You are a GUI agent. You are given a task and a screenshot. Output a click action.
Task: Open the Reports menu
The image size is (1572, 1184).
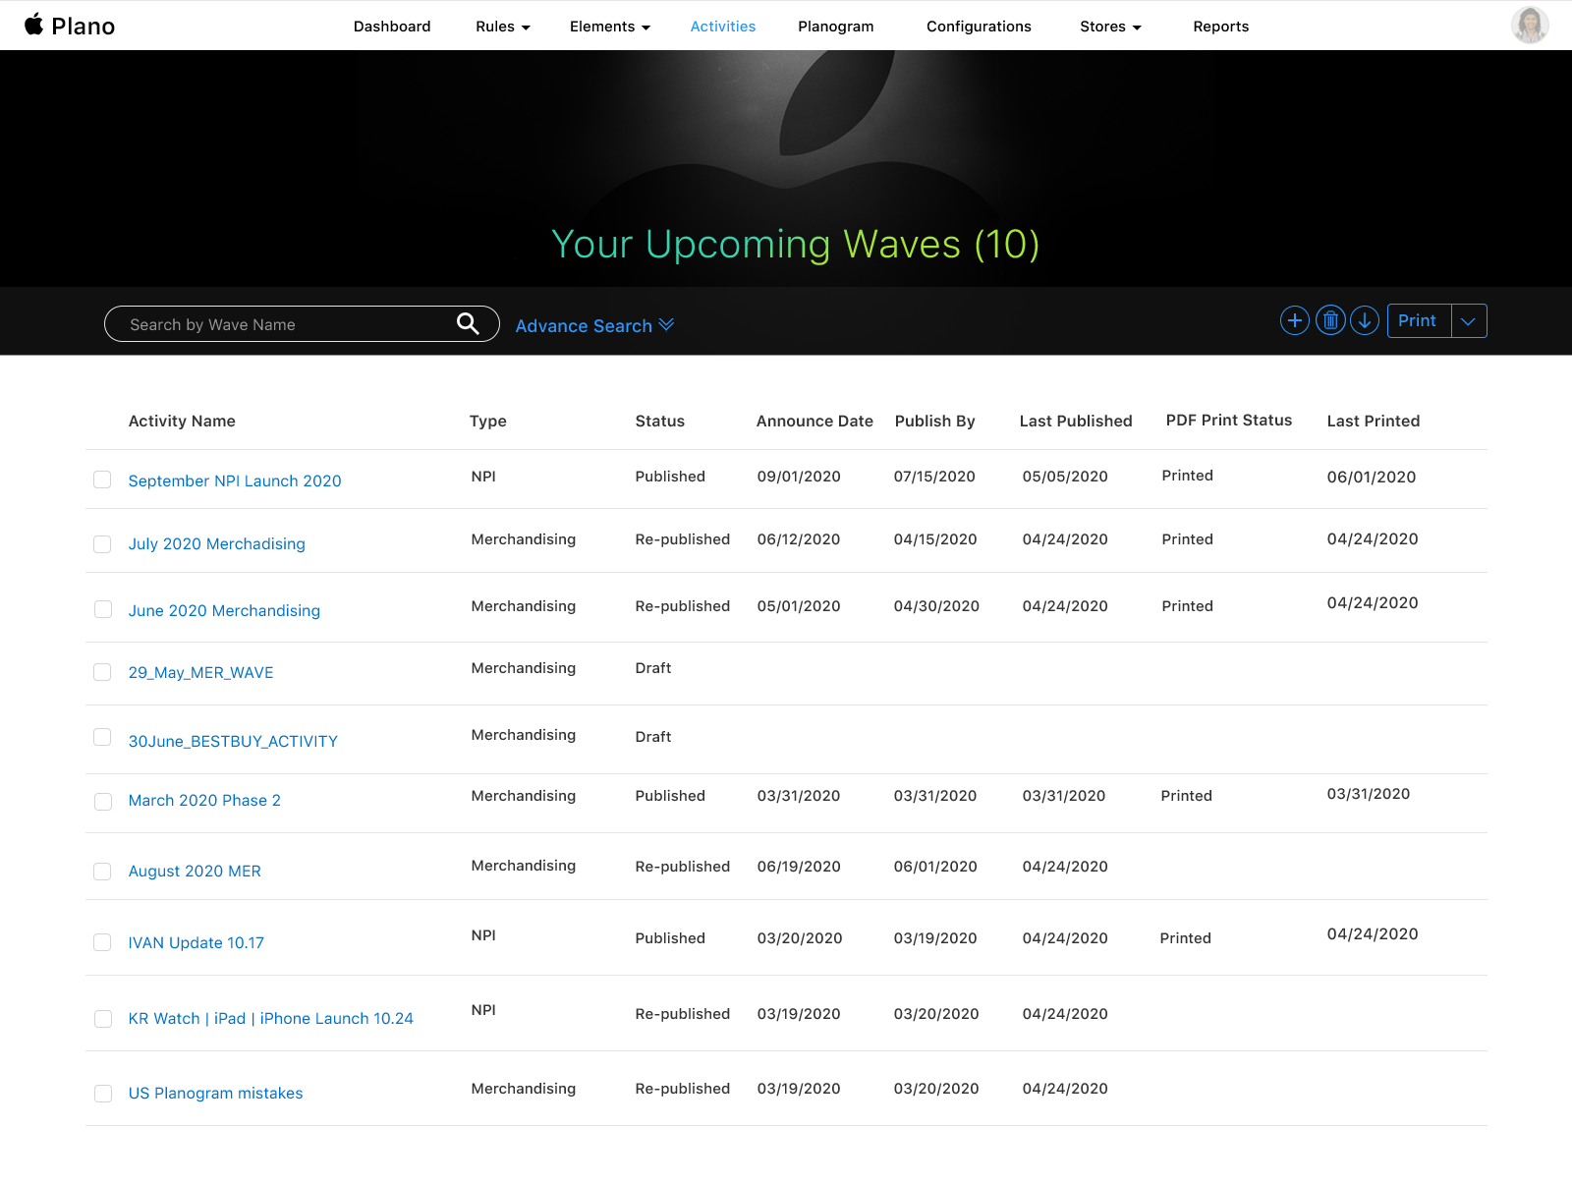coord(1221,27)
